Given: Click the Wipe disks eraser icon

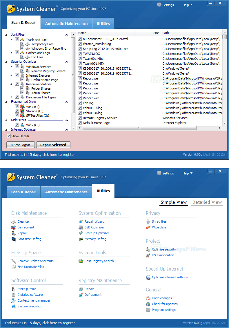Looking at the screenshot, I should point(148,227).
